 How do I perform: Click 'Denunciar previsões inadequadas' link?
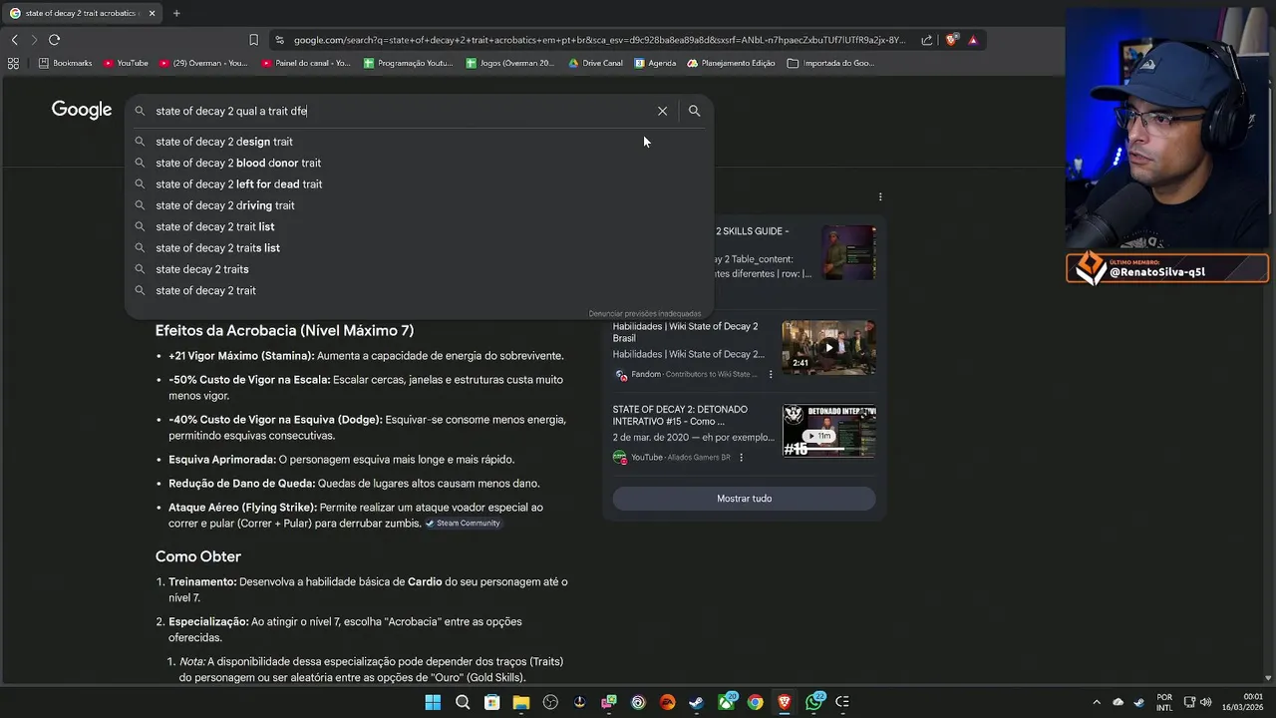(x=644, y=313)
